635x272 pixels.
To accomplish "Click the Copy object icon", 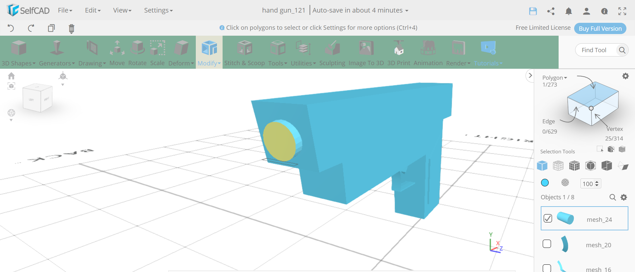I will coord(51,28).
